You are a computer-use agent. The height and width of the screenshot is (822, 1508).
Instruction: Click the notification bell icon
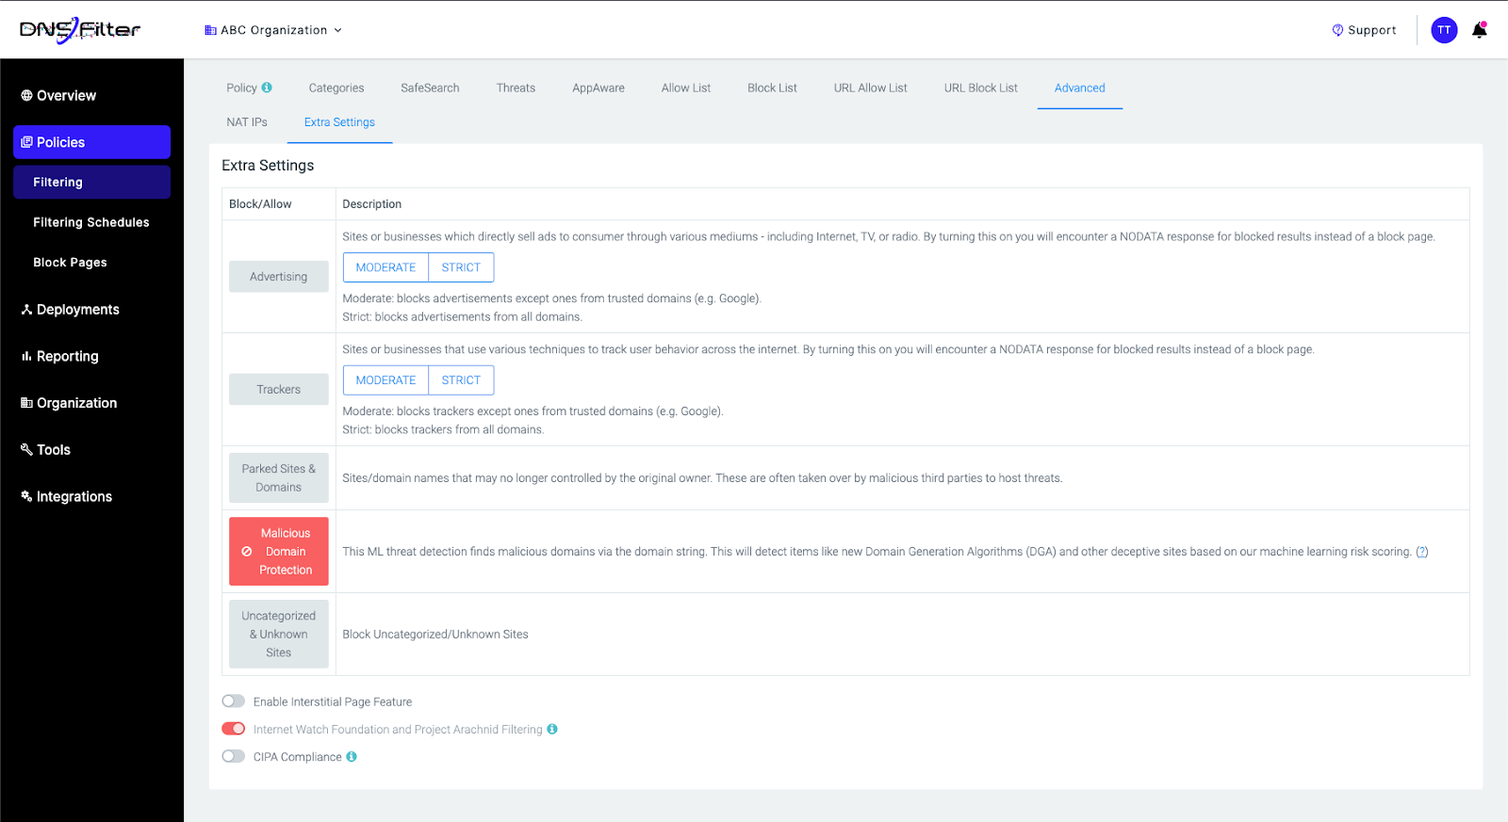coord(1479,30)
